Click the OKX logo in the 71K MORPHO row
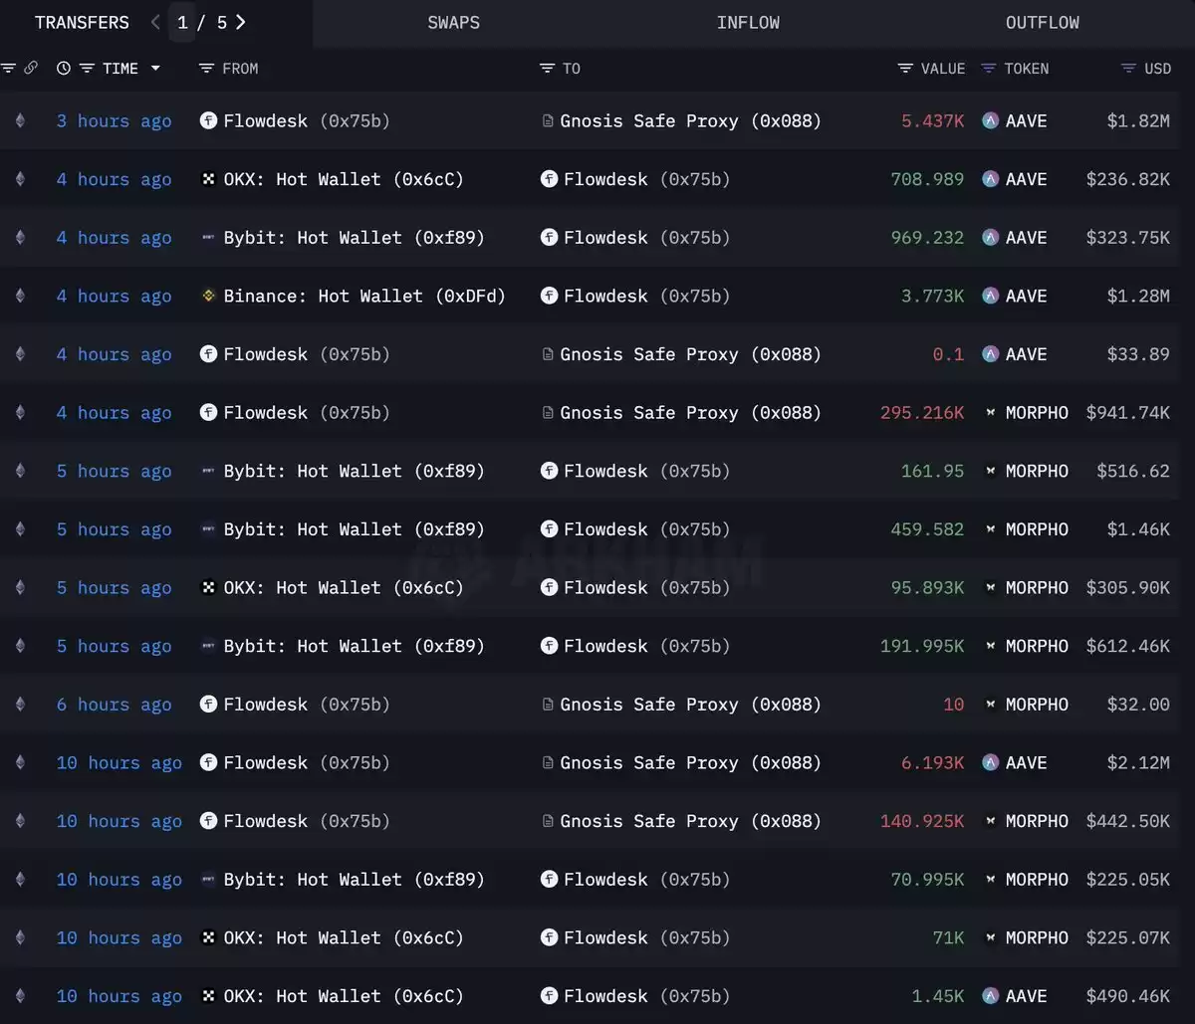 click(x=208, y=937)
